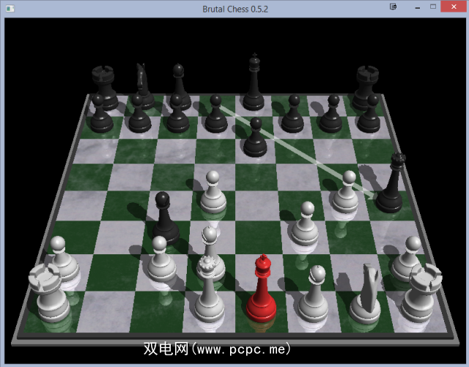The height and width of the screenshot is (367, 469).
Task: Select the white queen beside the red king
Action: coord(209,290)
